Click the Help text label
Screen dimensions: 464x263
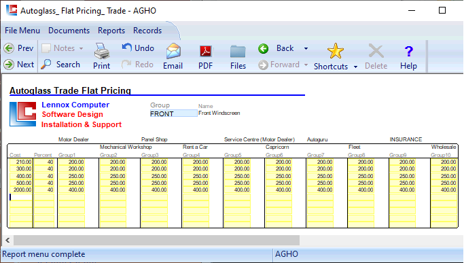[x=409, y=66]
